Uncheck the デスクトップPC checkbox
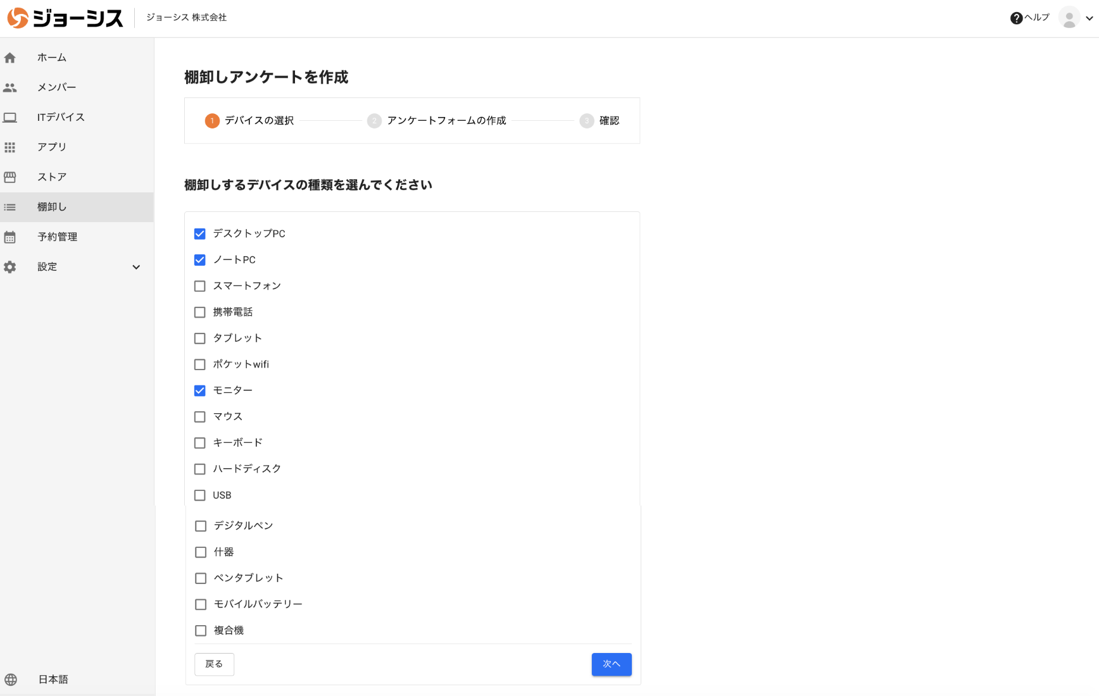Viewport: 1099px width, 696px height. tap(200, 234)
